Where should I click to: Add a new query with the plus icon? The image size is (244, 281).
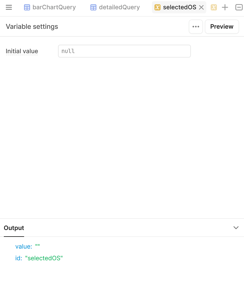click(225, 7)
